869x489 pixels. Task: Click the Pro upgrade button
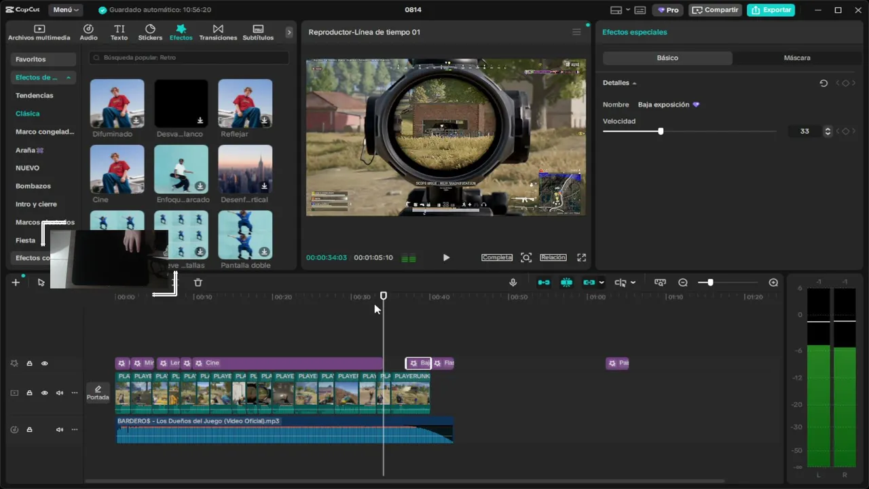tap(668, 10)
